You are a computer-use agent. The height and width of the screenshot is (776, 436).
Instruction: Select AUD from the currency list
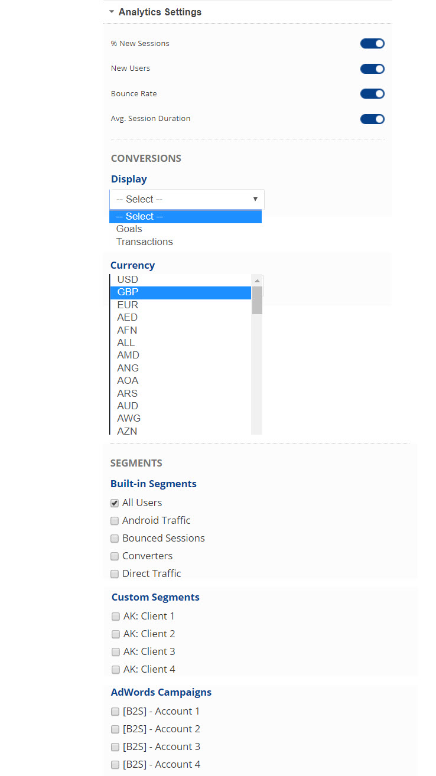click(x=128, y=406)
